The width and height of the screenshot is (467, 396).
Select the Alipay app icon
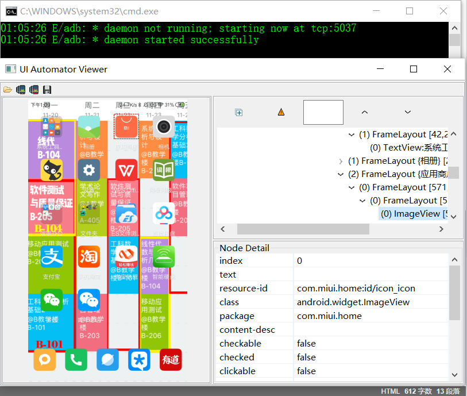tap(52, 256)
